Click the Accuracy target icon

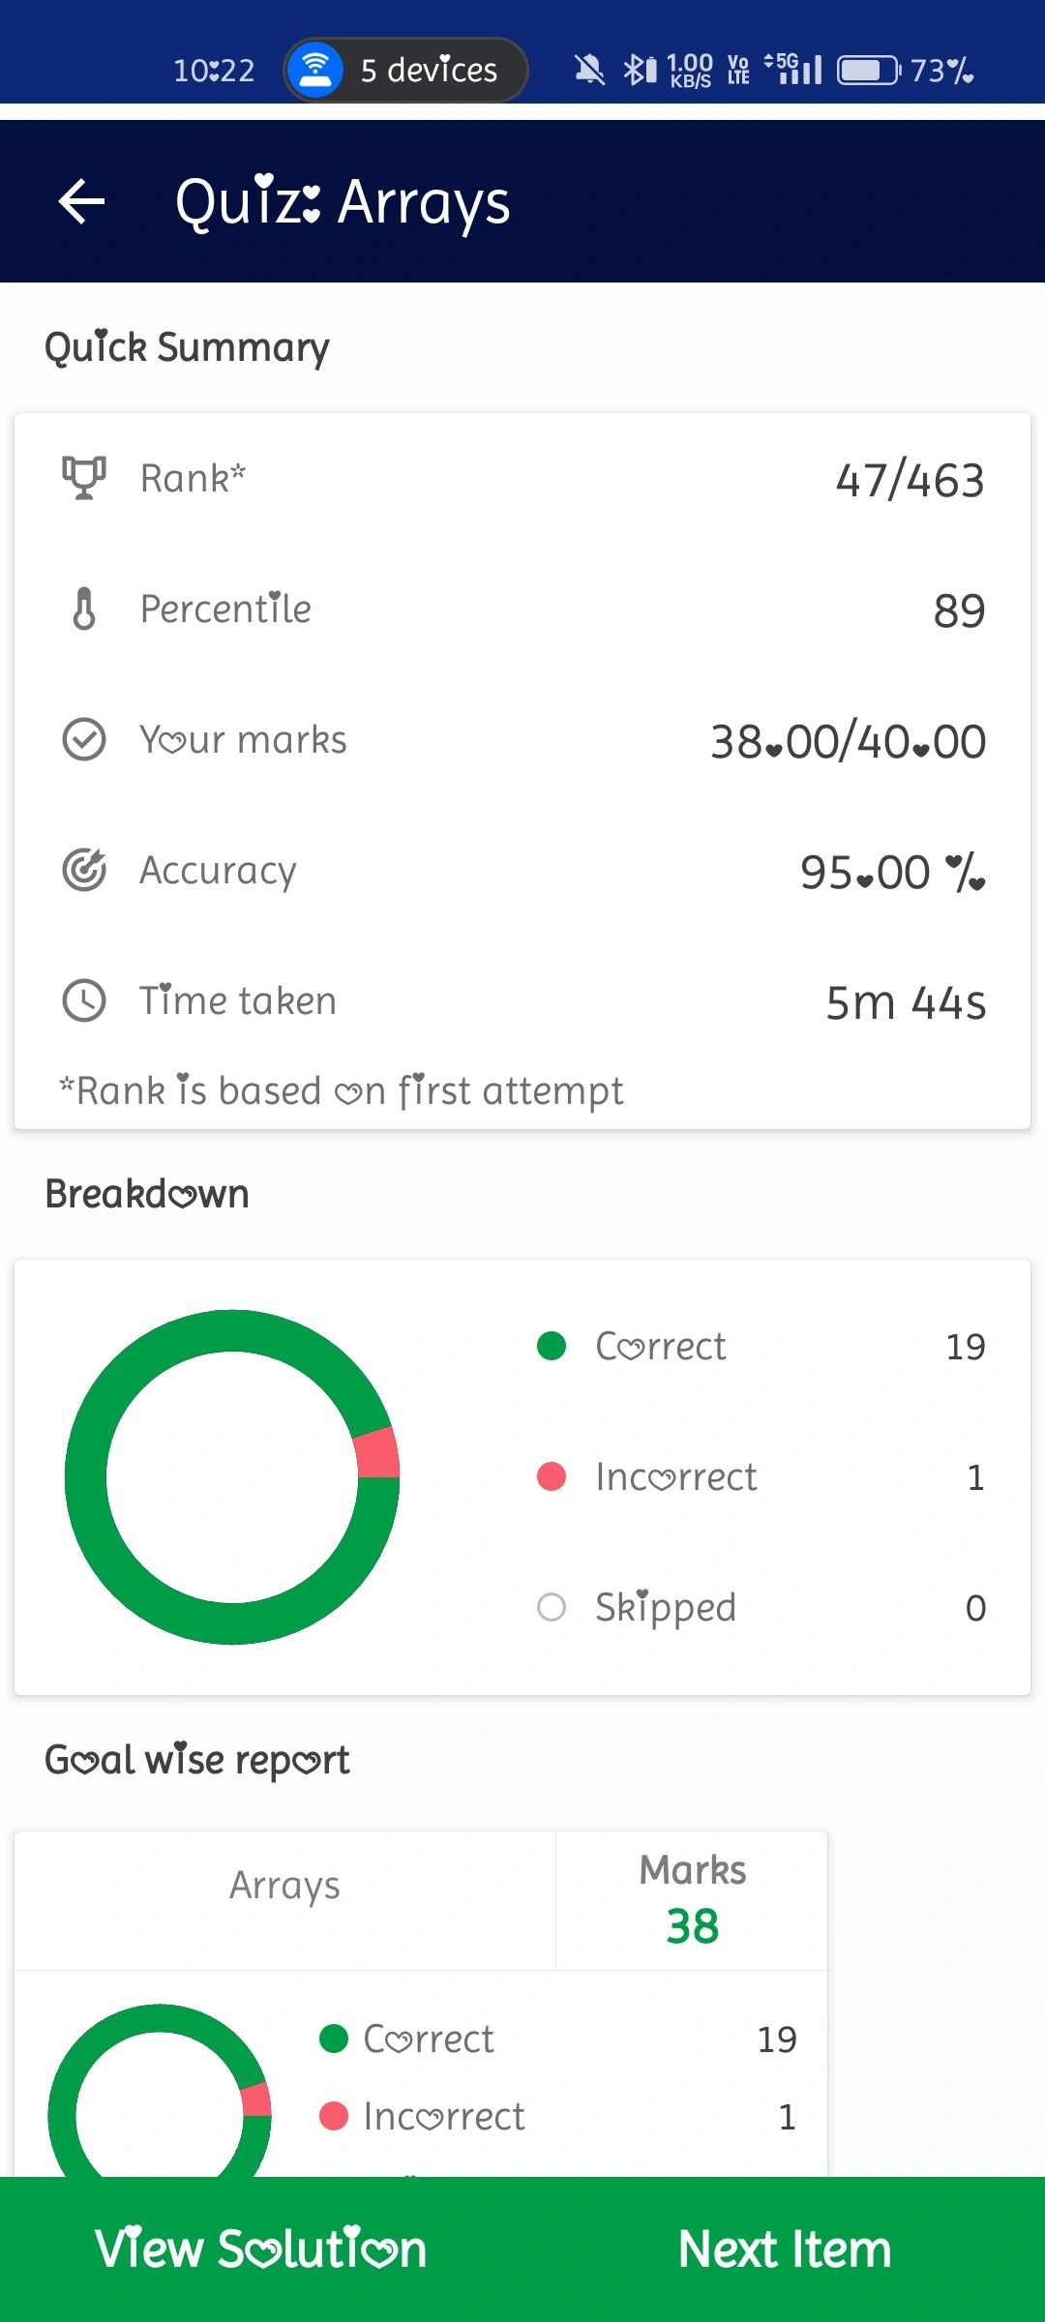pos(84,870)
